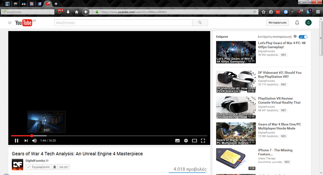Toggle the Αυτόματη αναπαραγωγή autoplay switch
Screen dimensions: 323x175
tap(303, 37)
